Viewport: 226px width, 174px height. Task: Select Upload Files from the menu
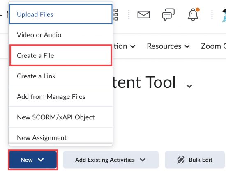(61, 14)
